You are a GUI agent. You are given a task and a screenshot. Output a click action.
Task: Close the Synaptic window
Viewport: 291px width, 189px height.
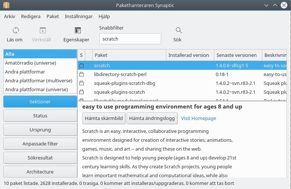pyautogui.click(x=284, y=5)
